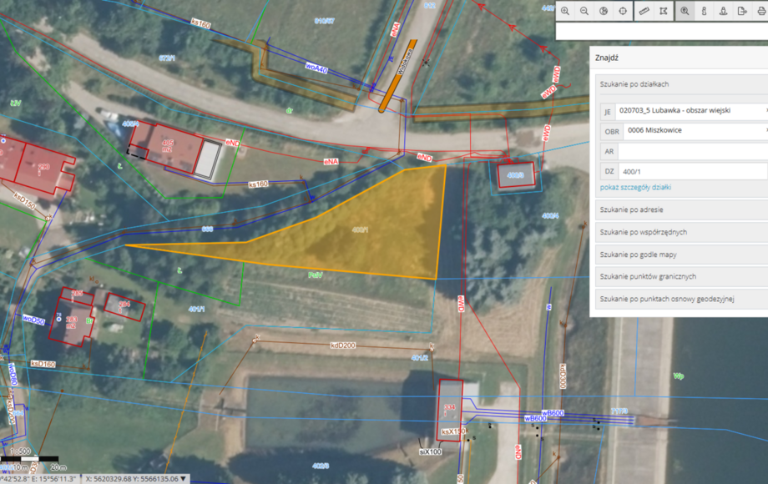Image resolution: width=768 pixels, height=484 pixels.
Task: Click the 'siX100' label
Action: pos(431,451)
